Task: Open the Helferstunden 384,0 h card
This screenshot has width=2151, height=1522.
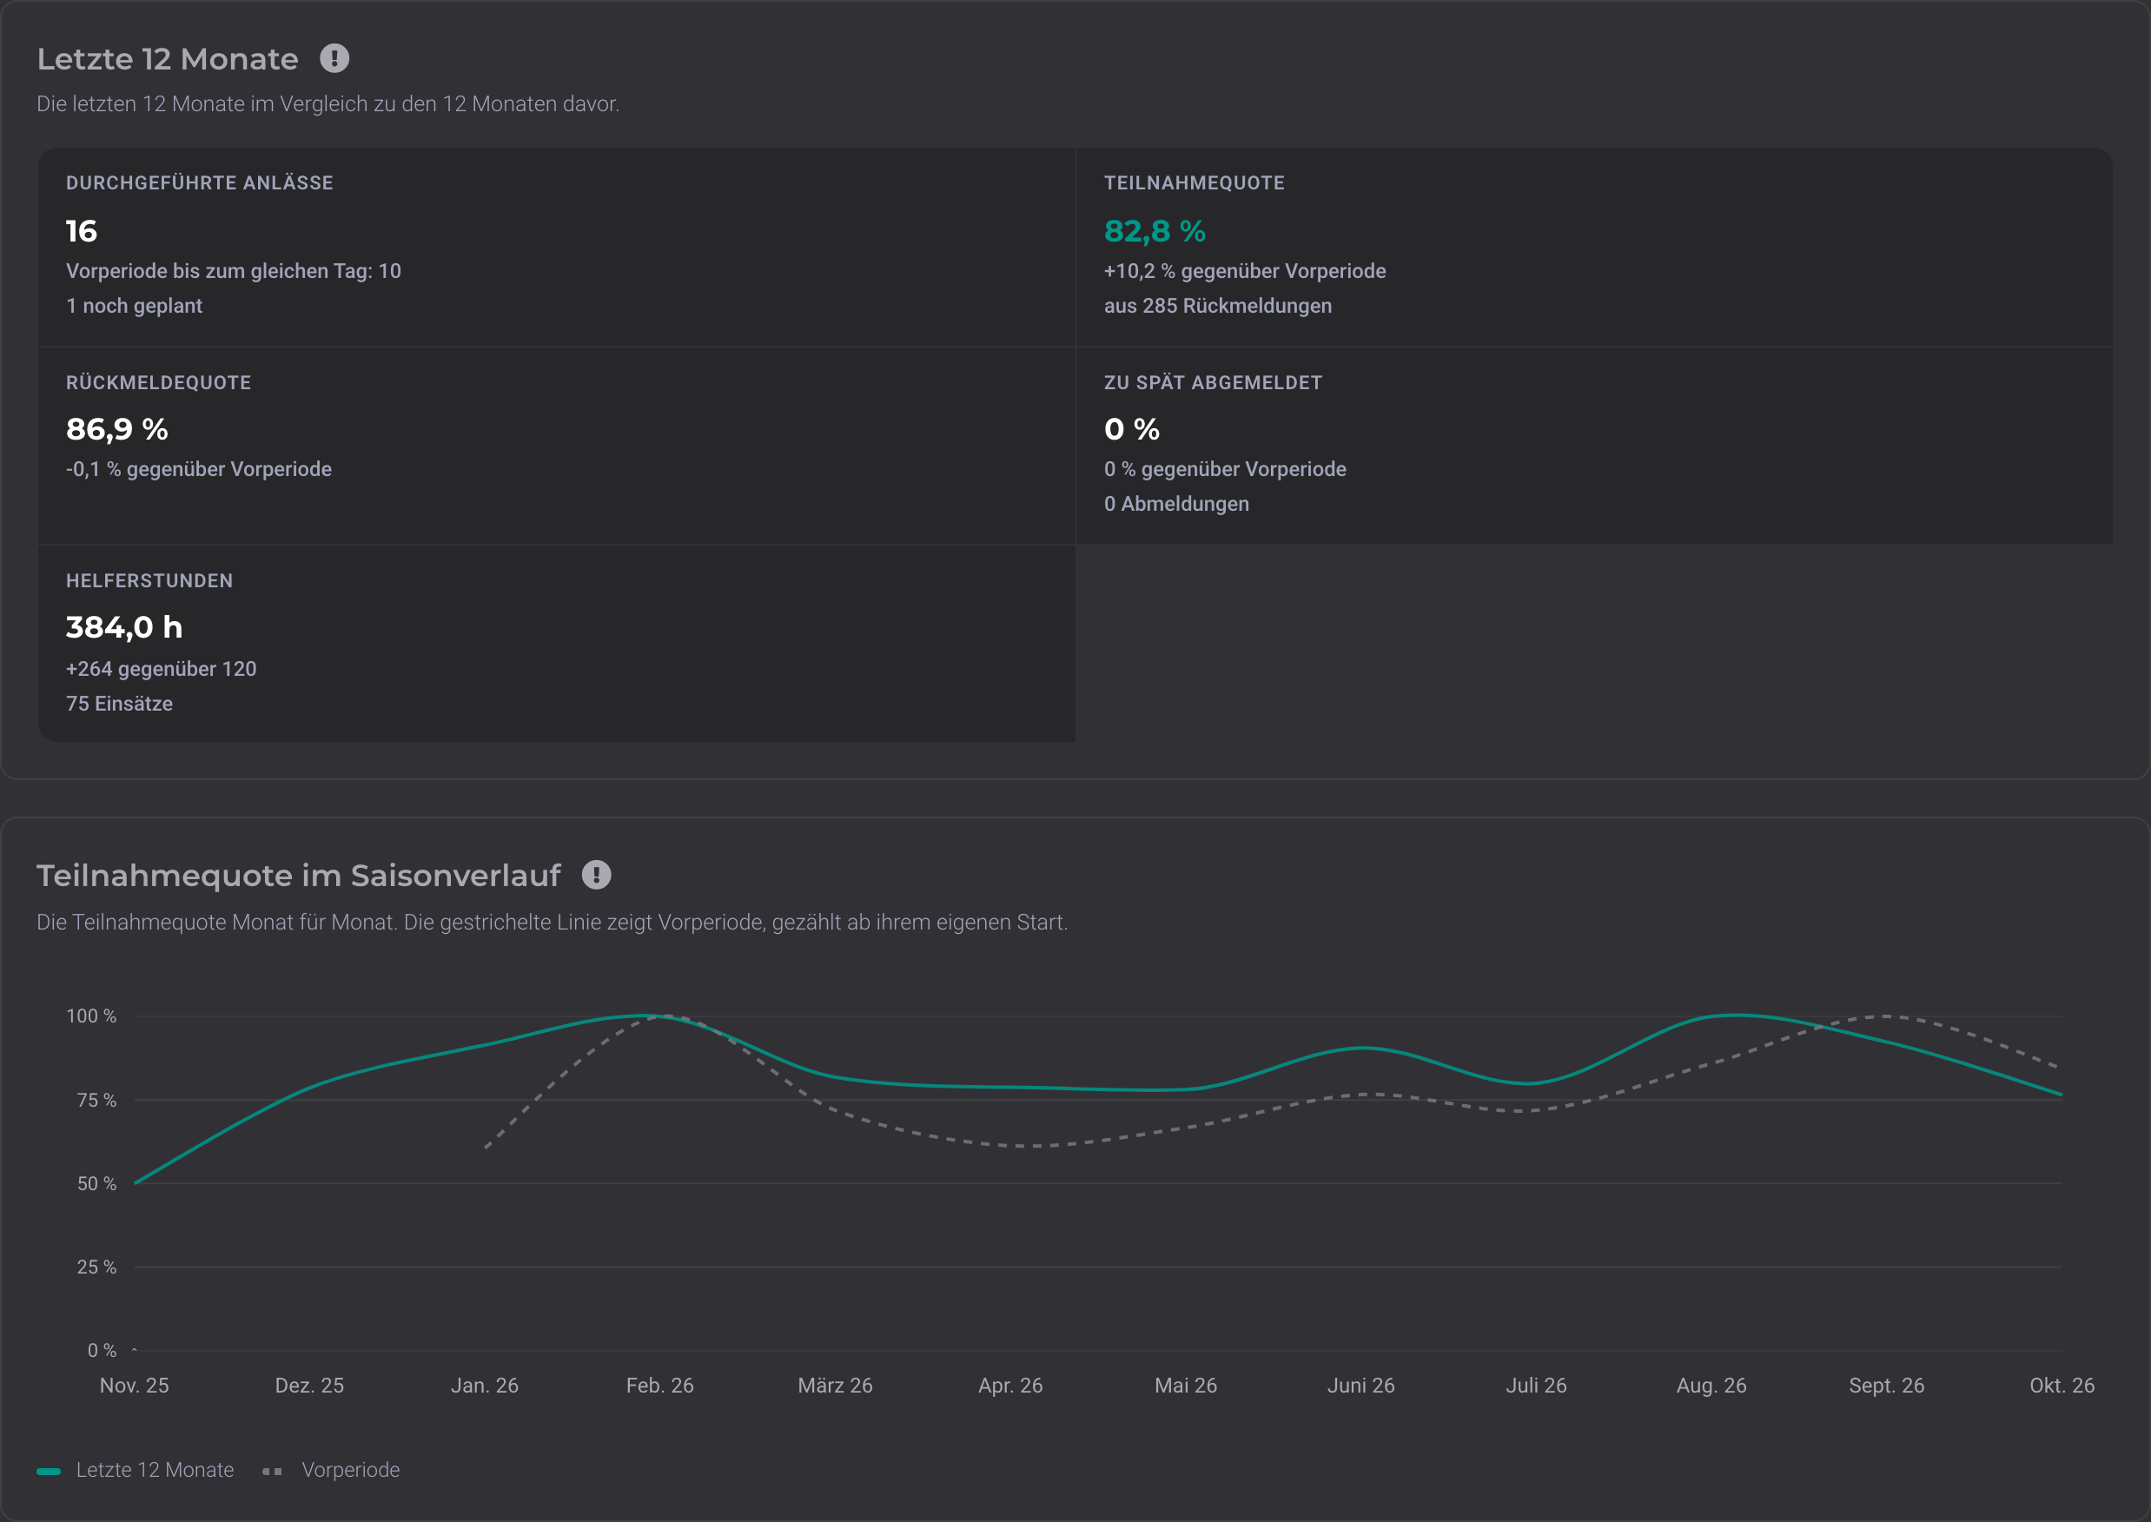Action: [x=557, y=643]
